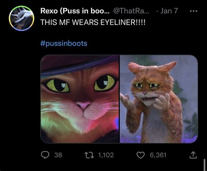Click the vertical scrollbar at bottom right
This screenshot has height=171, width=207.
click(204, 164)
